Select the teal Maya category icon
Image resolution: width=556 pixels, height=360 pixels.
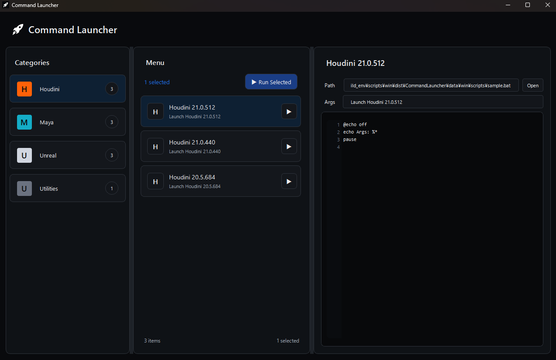point(24,122)
